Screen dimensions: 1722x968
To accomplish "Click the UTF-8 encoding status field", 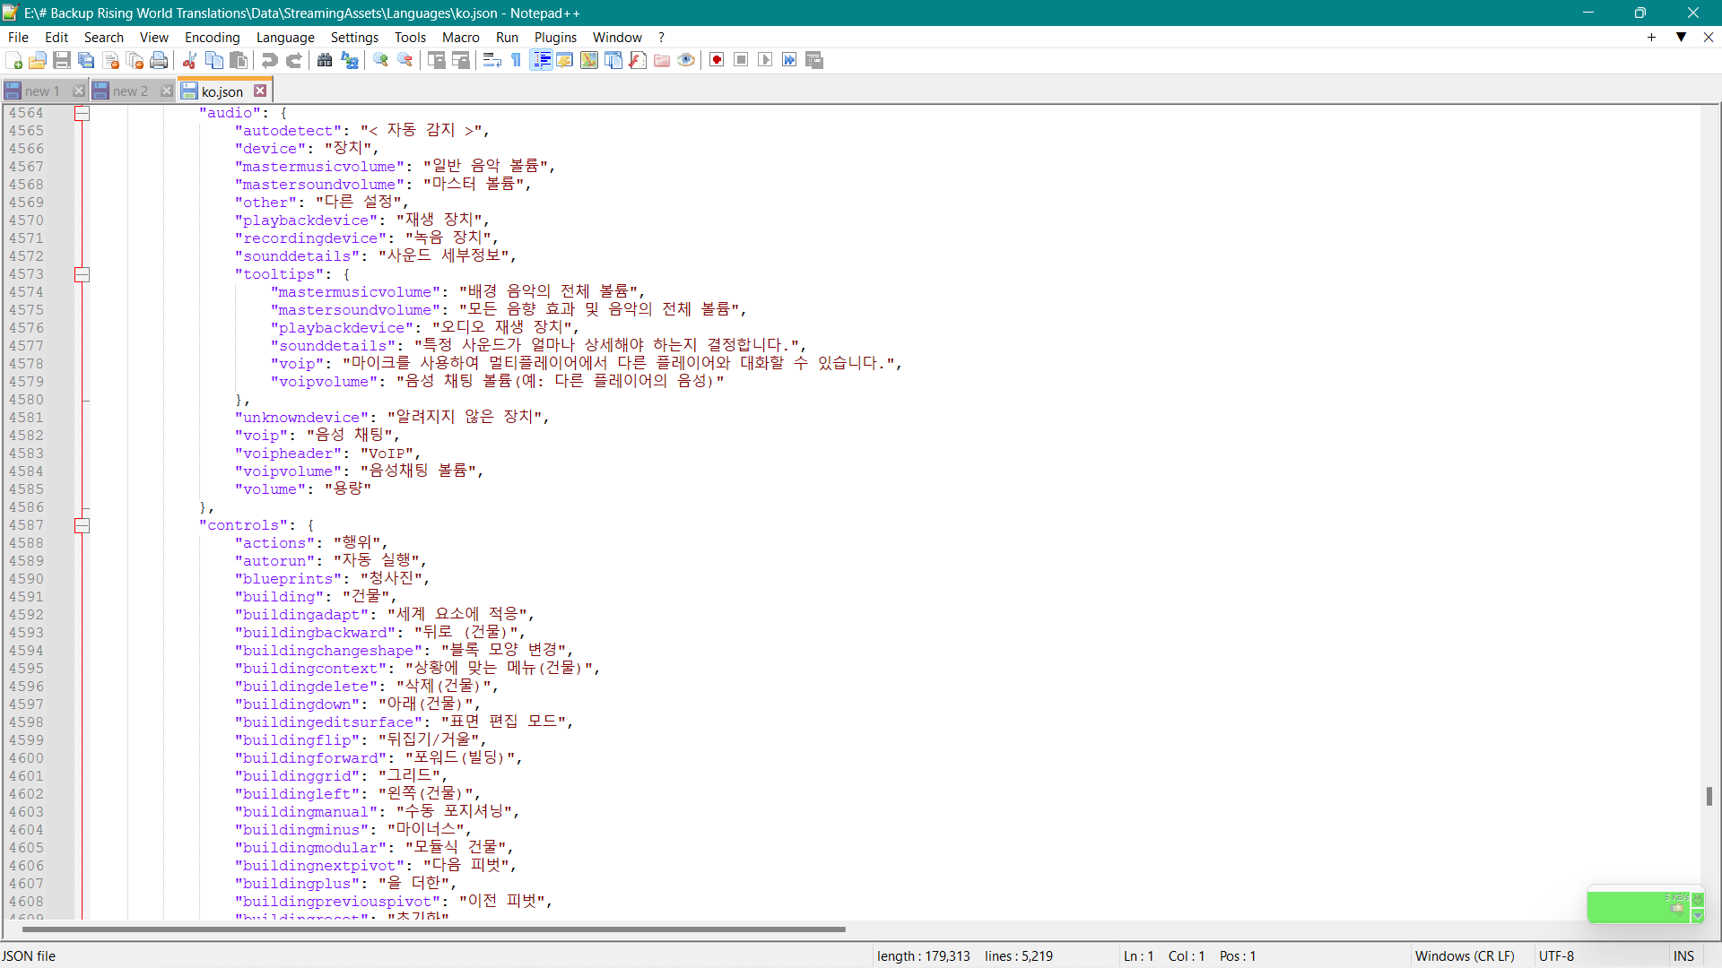I will (1556, 956).
